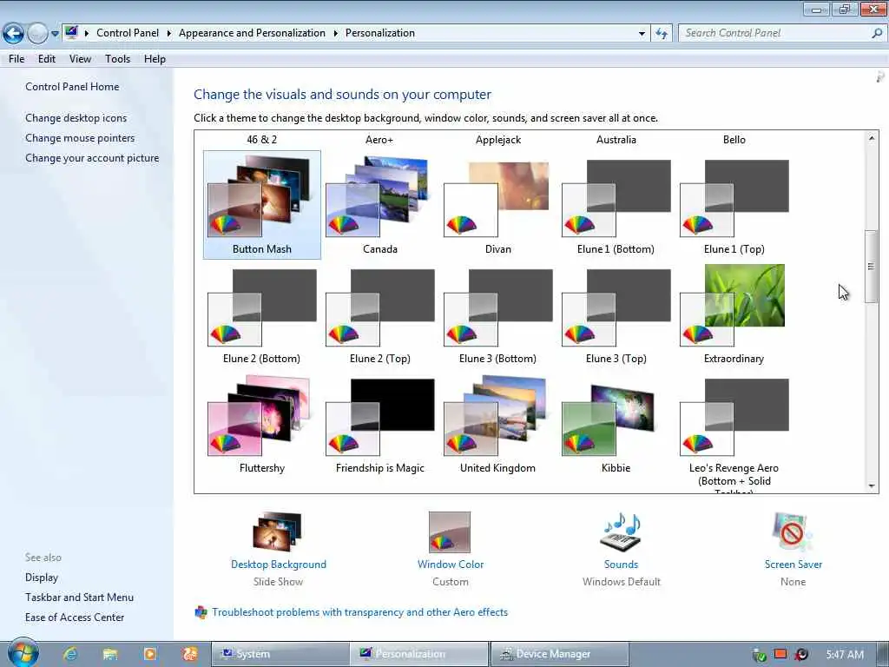Click the theme list scroll up arrow

[x=872, y=138]
